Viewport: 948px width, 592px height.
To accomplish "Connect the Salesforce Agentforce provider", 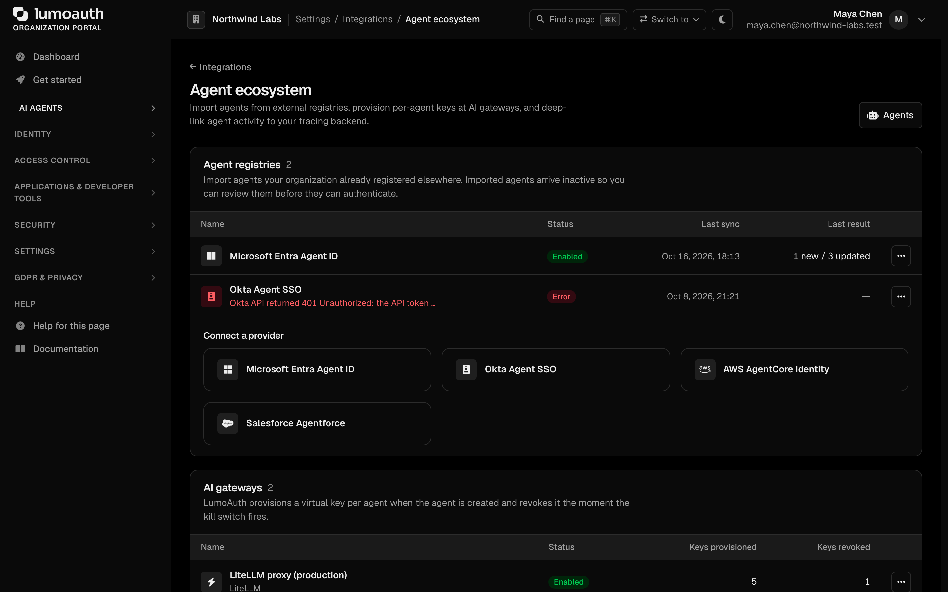I will point(317,424).
